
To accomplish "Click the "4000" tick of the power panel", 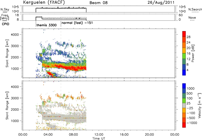I will pyautogui.click(x=15, y=35).
